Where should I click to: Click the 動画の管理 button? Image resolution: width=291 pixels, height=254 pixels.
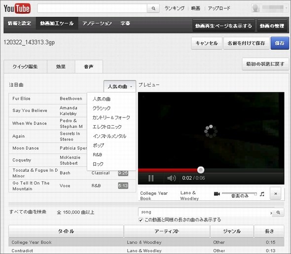click(x=272, y=26)
